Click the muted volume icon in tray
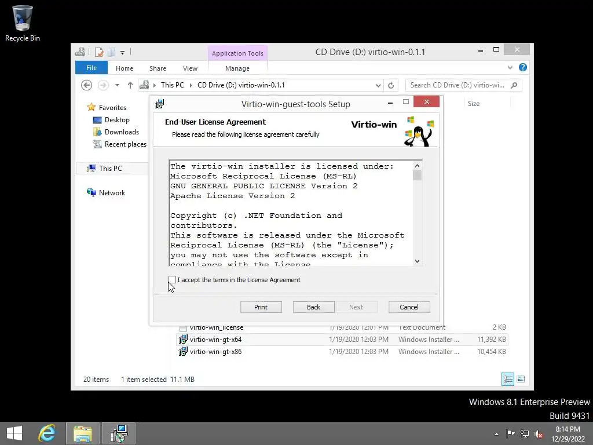This screenshot has height=445, width=593. coord(539,435)
